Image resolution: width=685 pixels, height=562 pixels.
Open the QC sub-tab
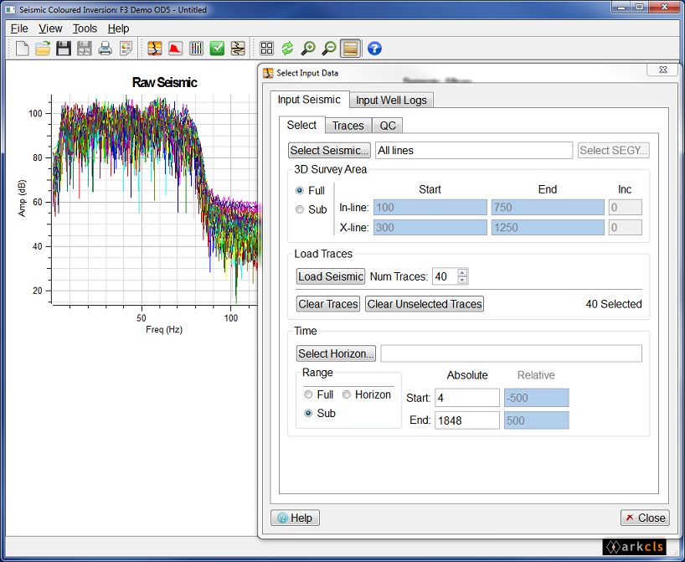tap(388, 126)
